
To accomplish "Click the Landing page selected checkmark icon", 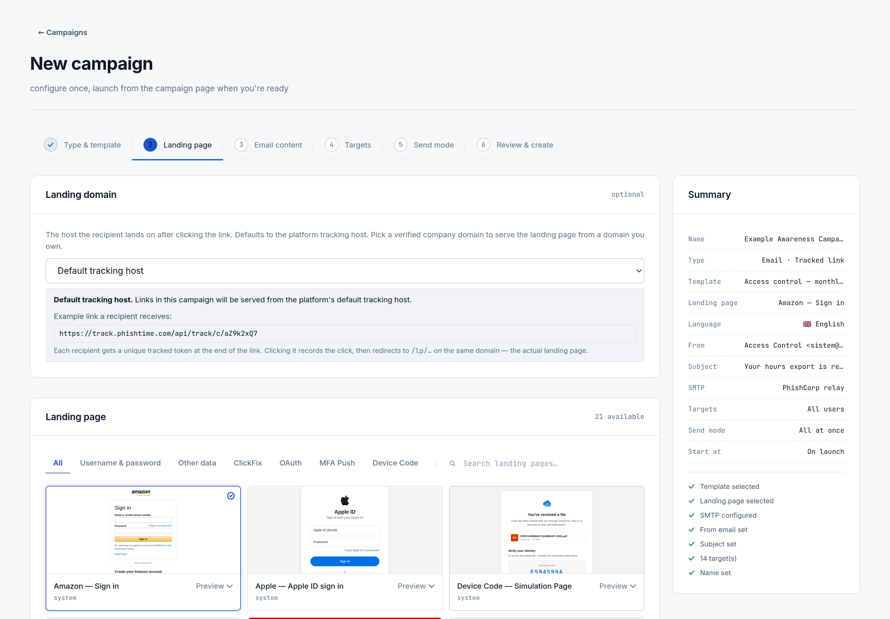I will click(692, 501).
